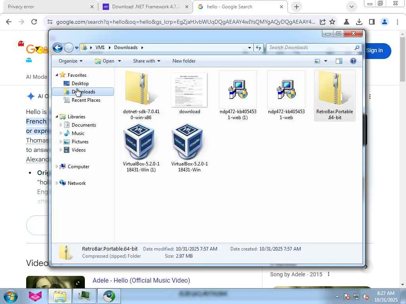Viewport: 406px width, 304px height.
Task: Toggle browser side panel
Action: (372, 22)
